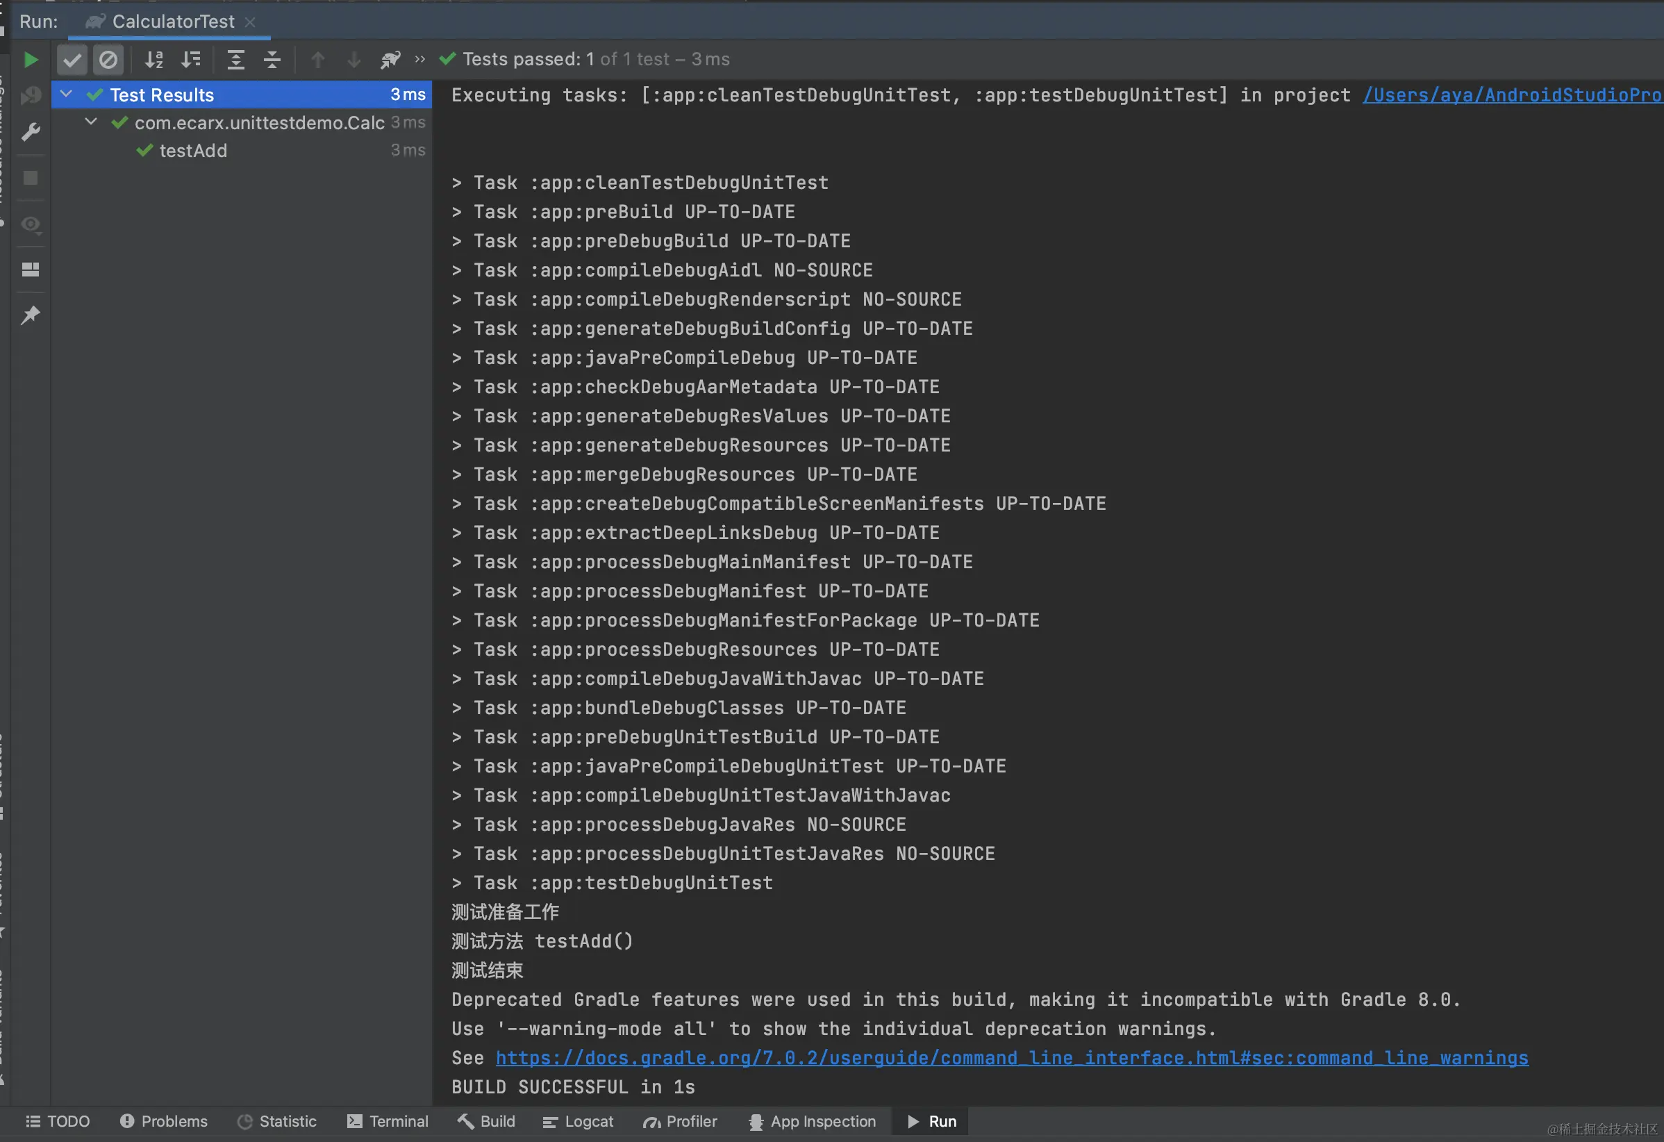The width and height of the screenshot is (1664, 1142).
Task: Click ':app:mergeDebugResources UP-TO-DATE' line
Action: click(685, 474)
